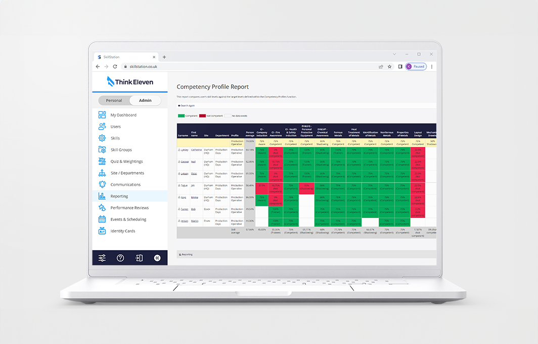The height and width of the screenshot is (344, 538).
Task: Click the Layout Design column header
Action: pyautogui.click(x=418, y=134)
